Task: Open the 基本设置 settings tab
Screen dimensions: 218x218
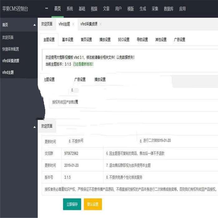Action: coord(68,40)
